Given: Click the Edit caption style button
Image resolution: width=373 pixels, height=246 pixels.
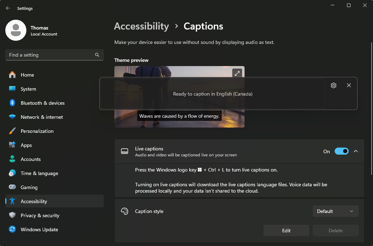Looking at the screenshot, I should [286, 230].
